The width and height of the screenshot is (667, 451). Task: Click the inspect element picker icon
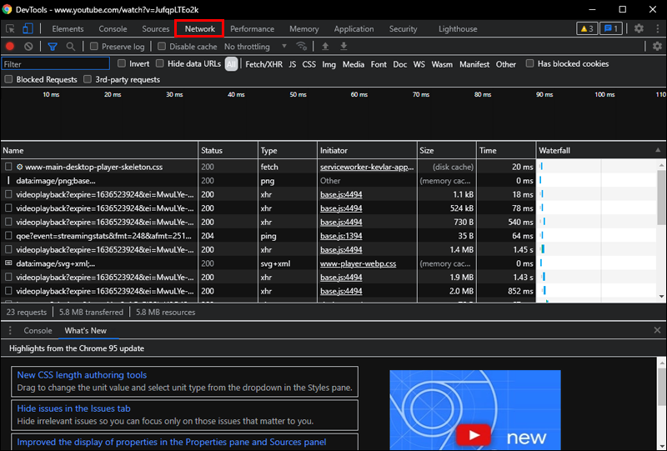[x=10, y=29]
